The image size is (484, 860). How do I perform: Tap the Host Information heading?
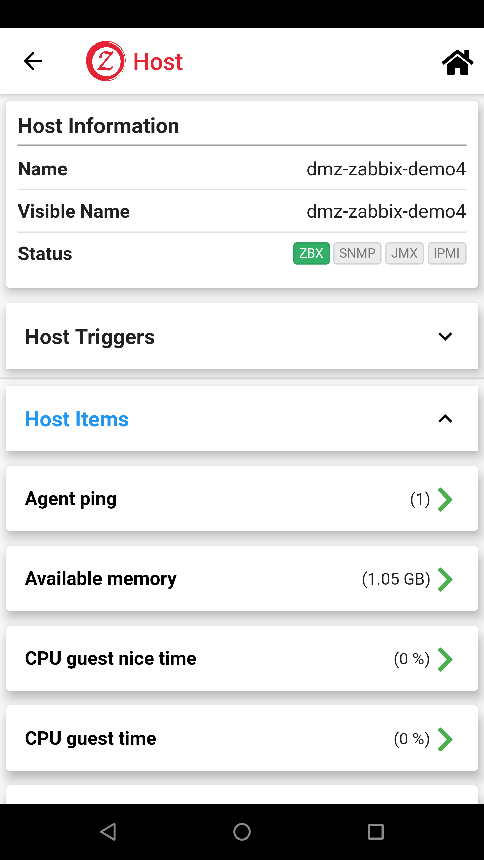tap(98, 126)
